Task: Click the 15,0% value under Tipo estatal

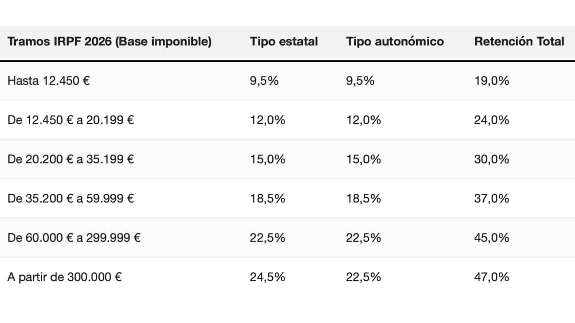Action: [x=267, y=159]
